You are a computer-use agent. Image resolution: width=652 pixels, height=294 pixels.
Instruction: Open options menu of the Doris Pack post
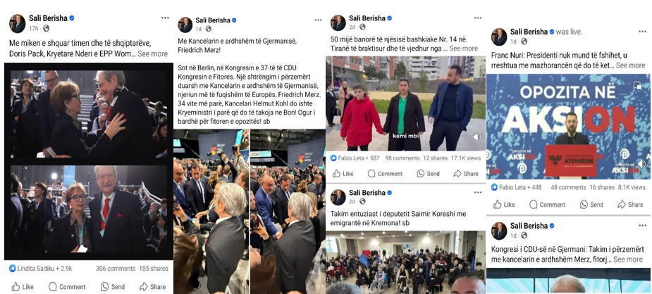165,18
